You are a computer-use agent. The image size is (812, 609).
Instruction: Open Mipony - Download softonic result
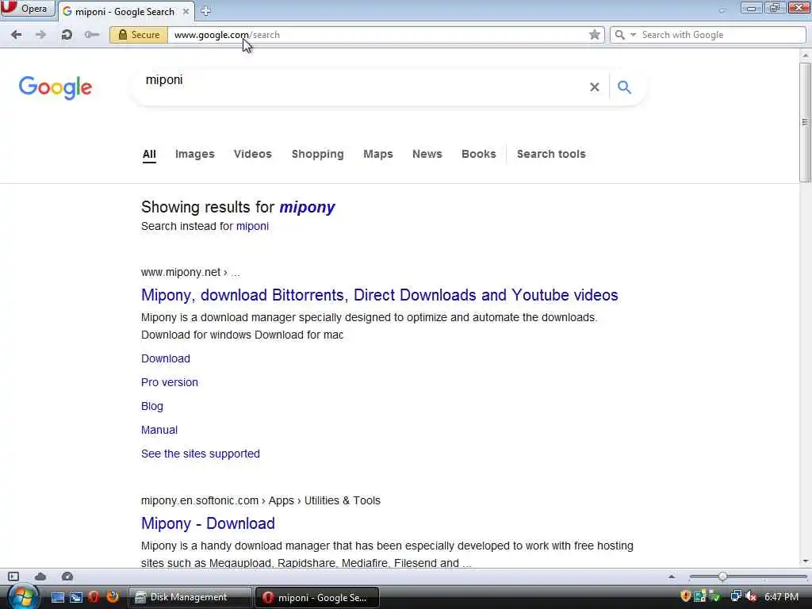coord(208,523)
